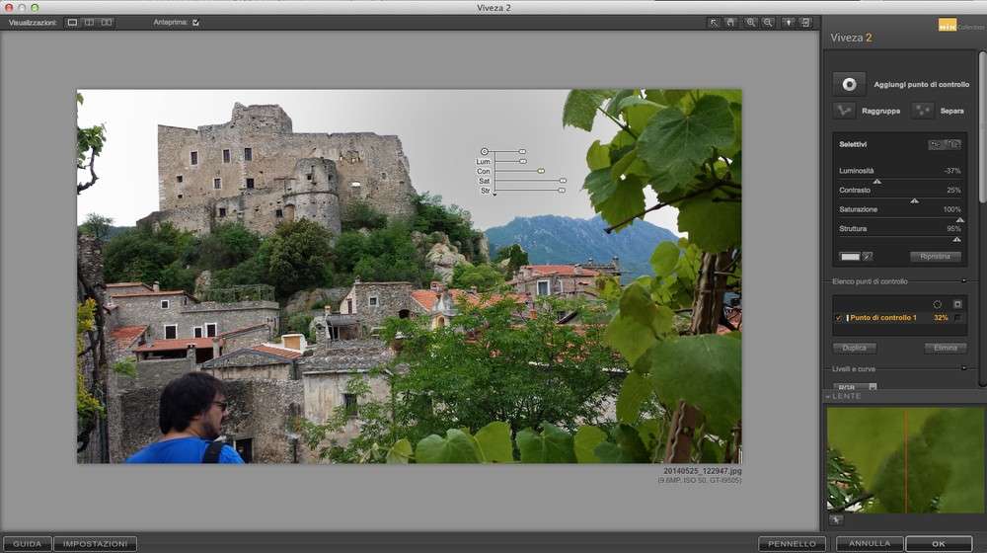Image resolution: width=987 pixels, height=553 pixels.
Task: Click the Aggiungi punto di controllo icon
Action: point(849,85)
